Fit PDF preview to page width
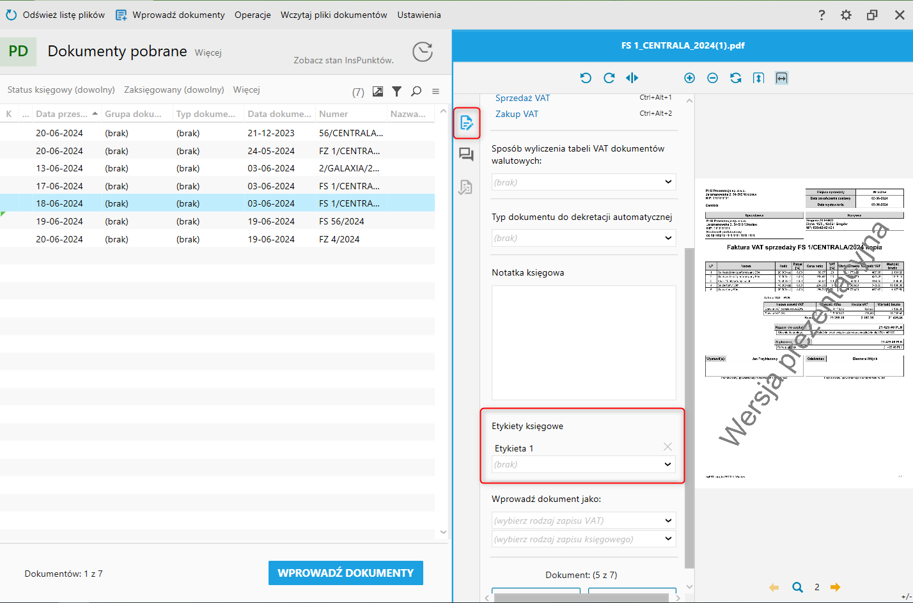Viewport: 913px width, 603px height. tap(781, 78)
